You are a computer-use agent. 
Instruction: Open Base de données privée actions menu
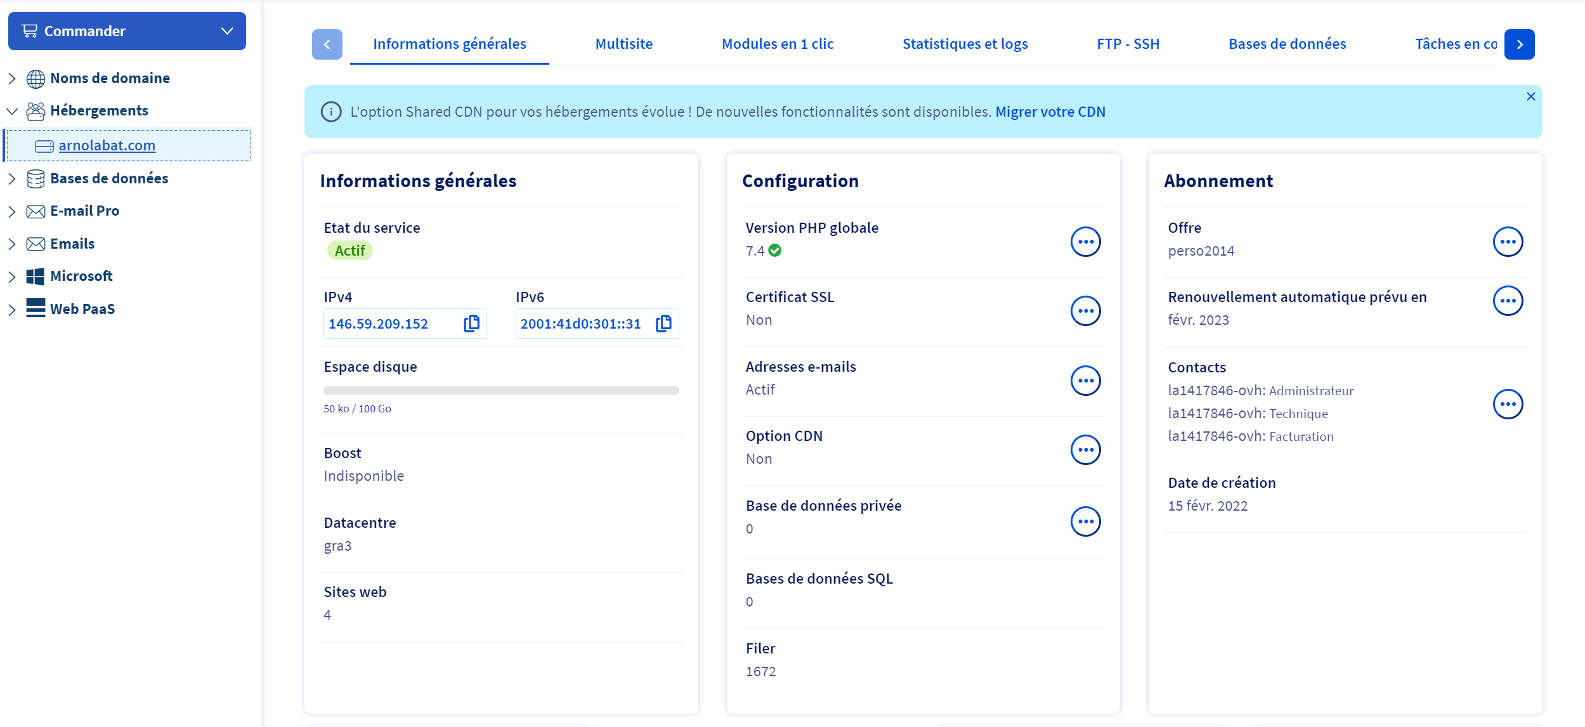pos(1085,521)
